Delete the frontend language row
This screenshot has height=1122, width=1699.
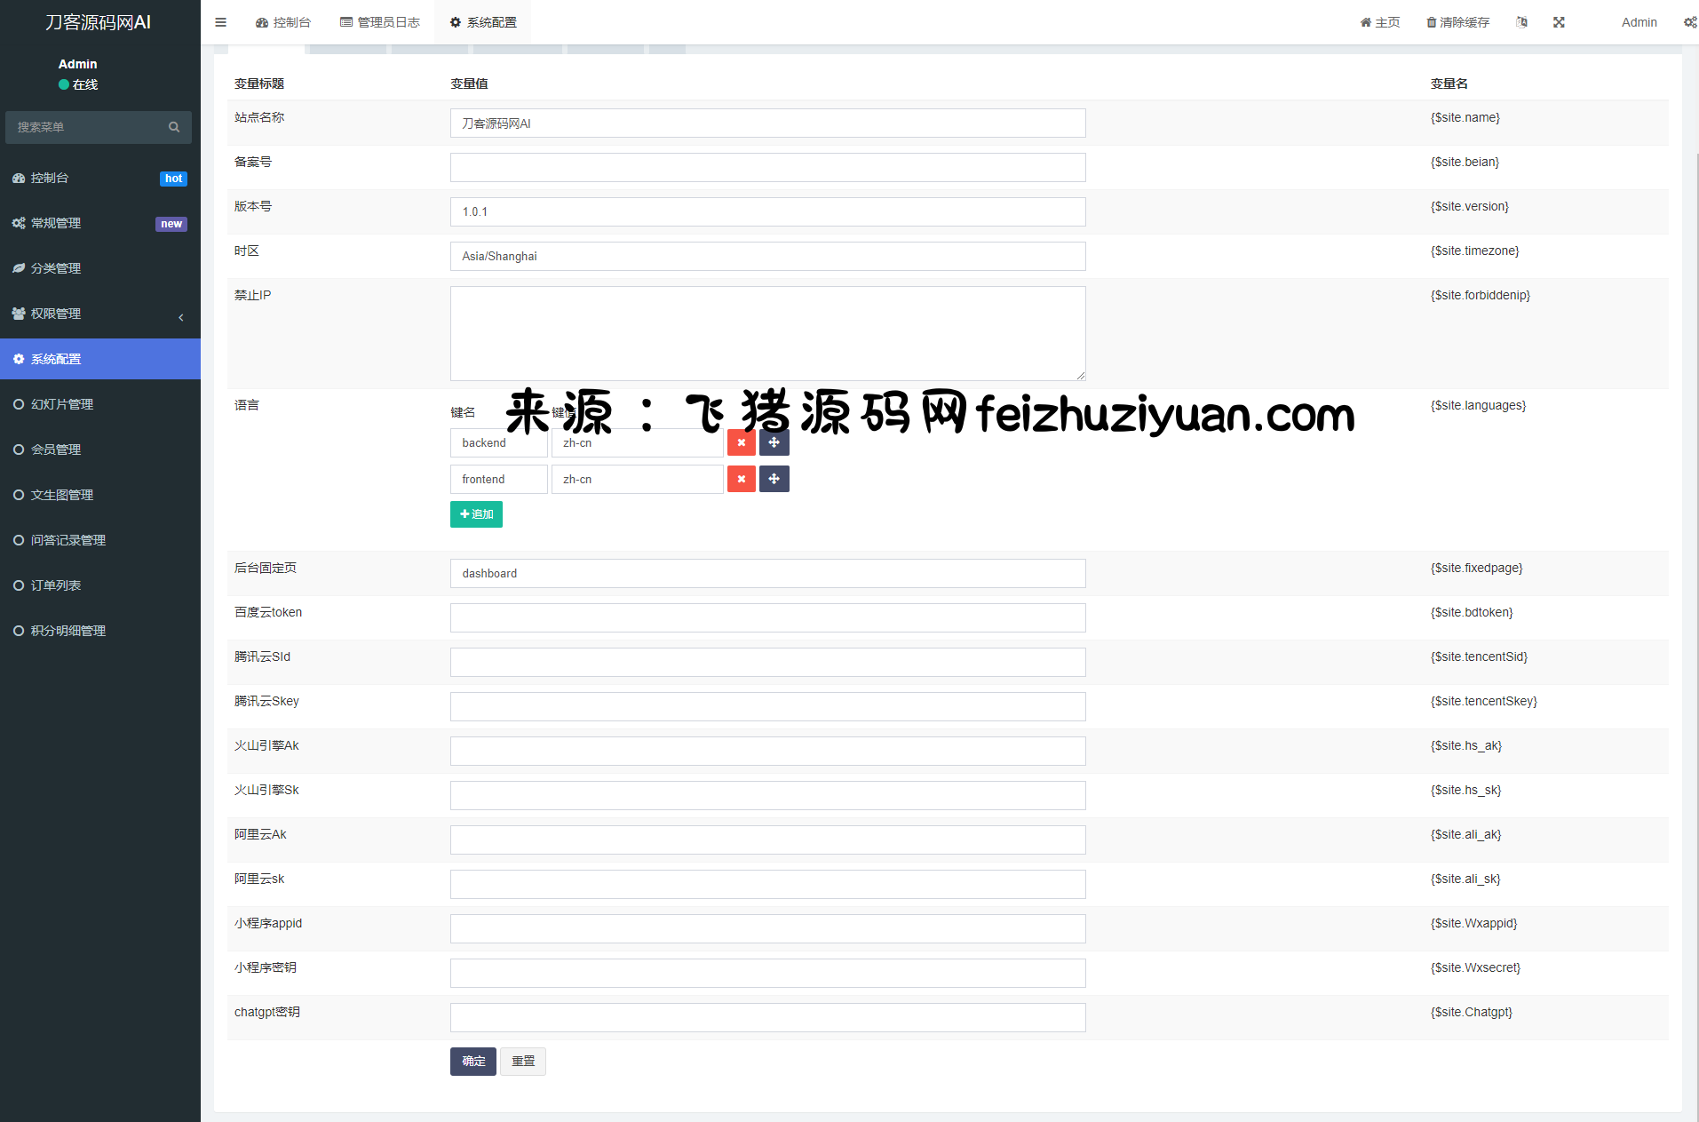[x=741, y=479]
